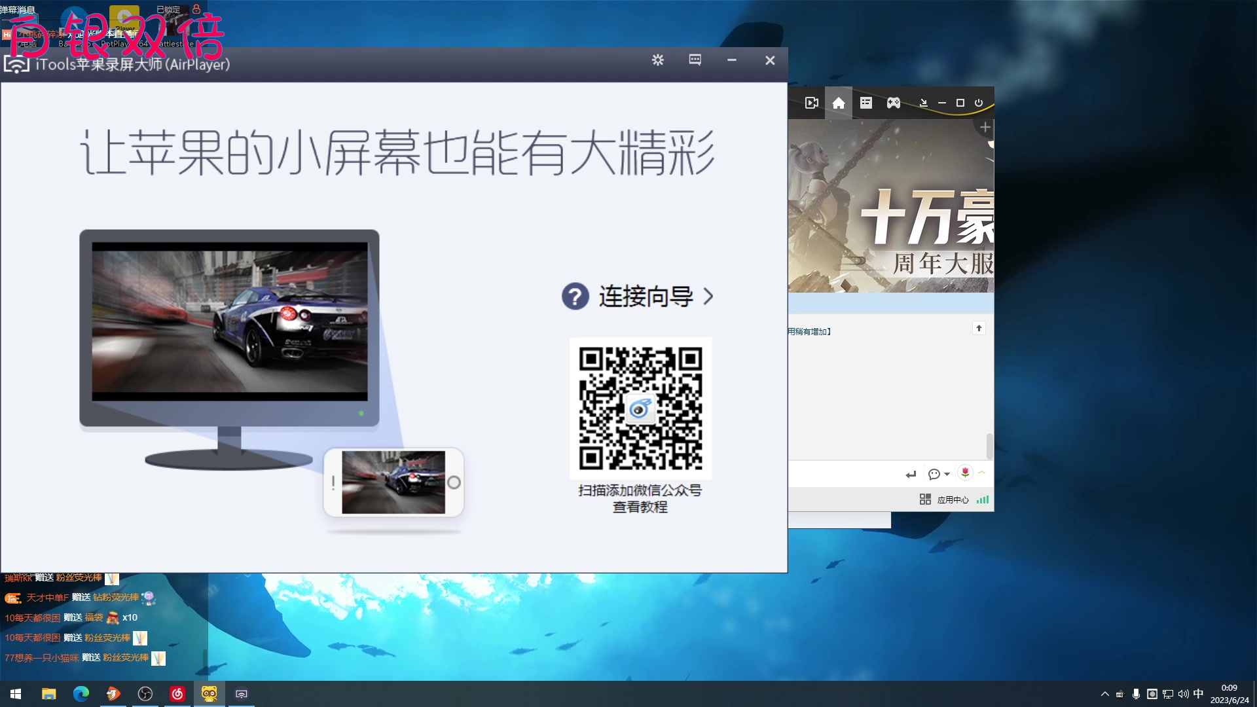The image size is (1257, 707).
Task: Open the 十万豪 anniversary banner
Action: point(891,206)
